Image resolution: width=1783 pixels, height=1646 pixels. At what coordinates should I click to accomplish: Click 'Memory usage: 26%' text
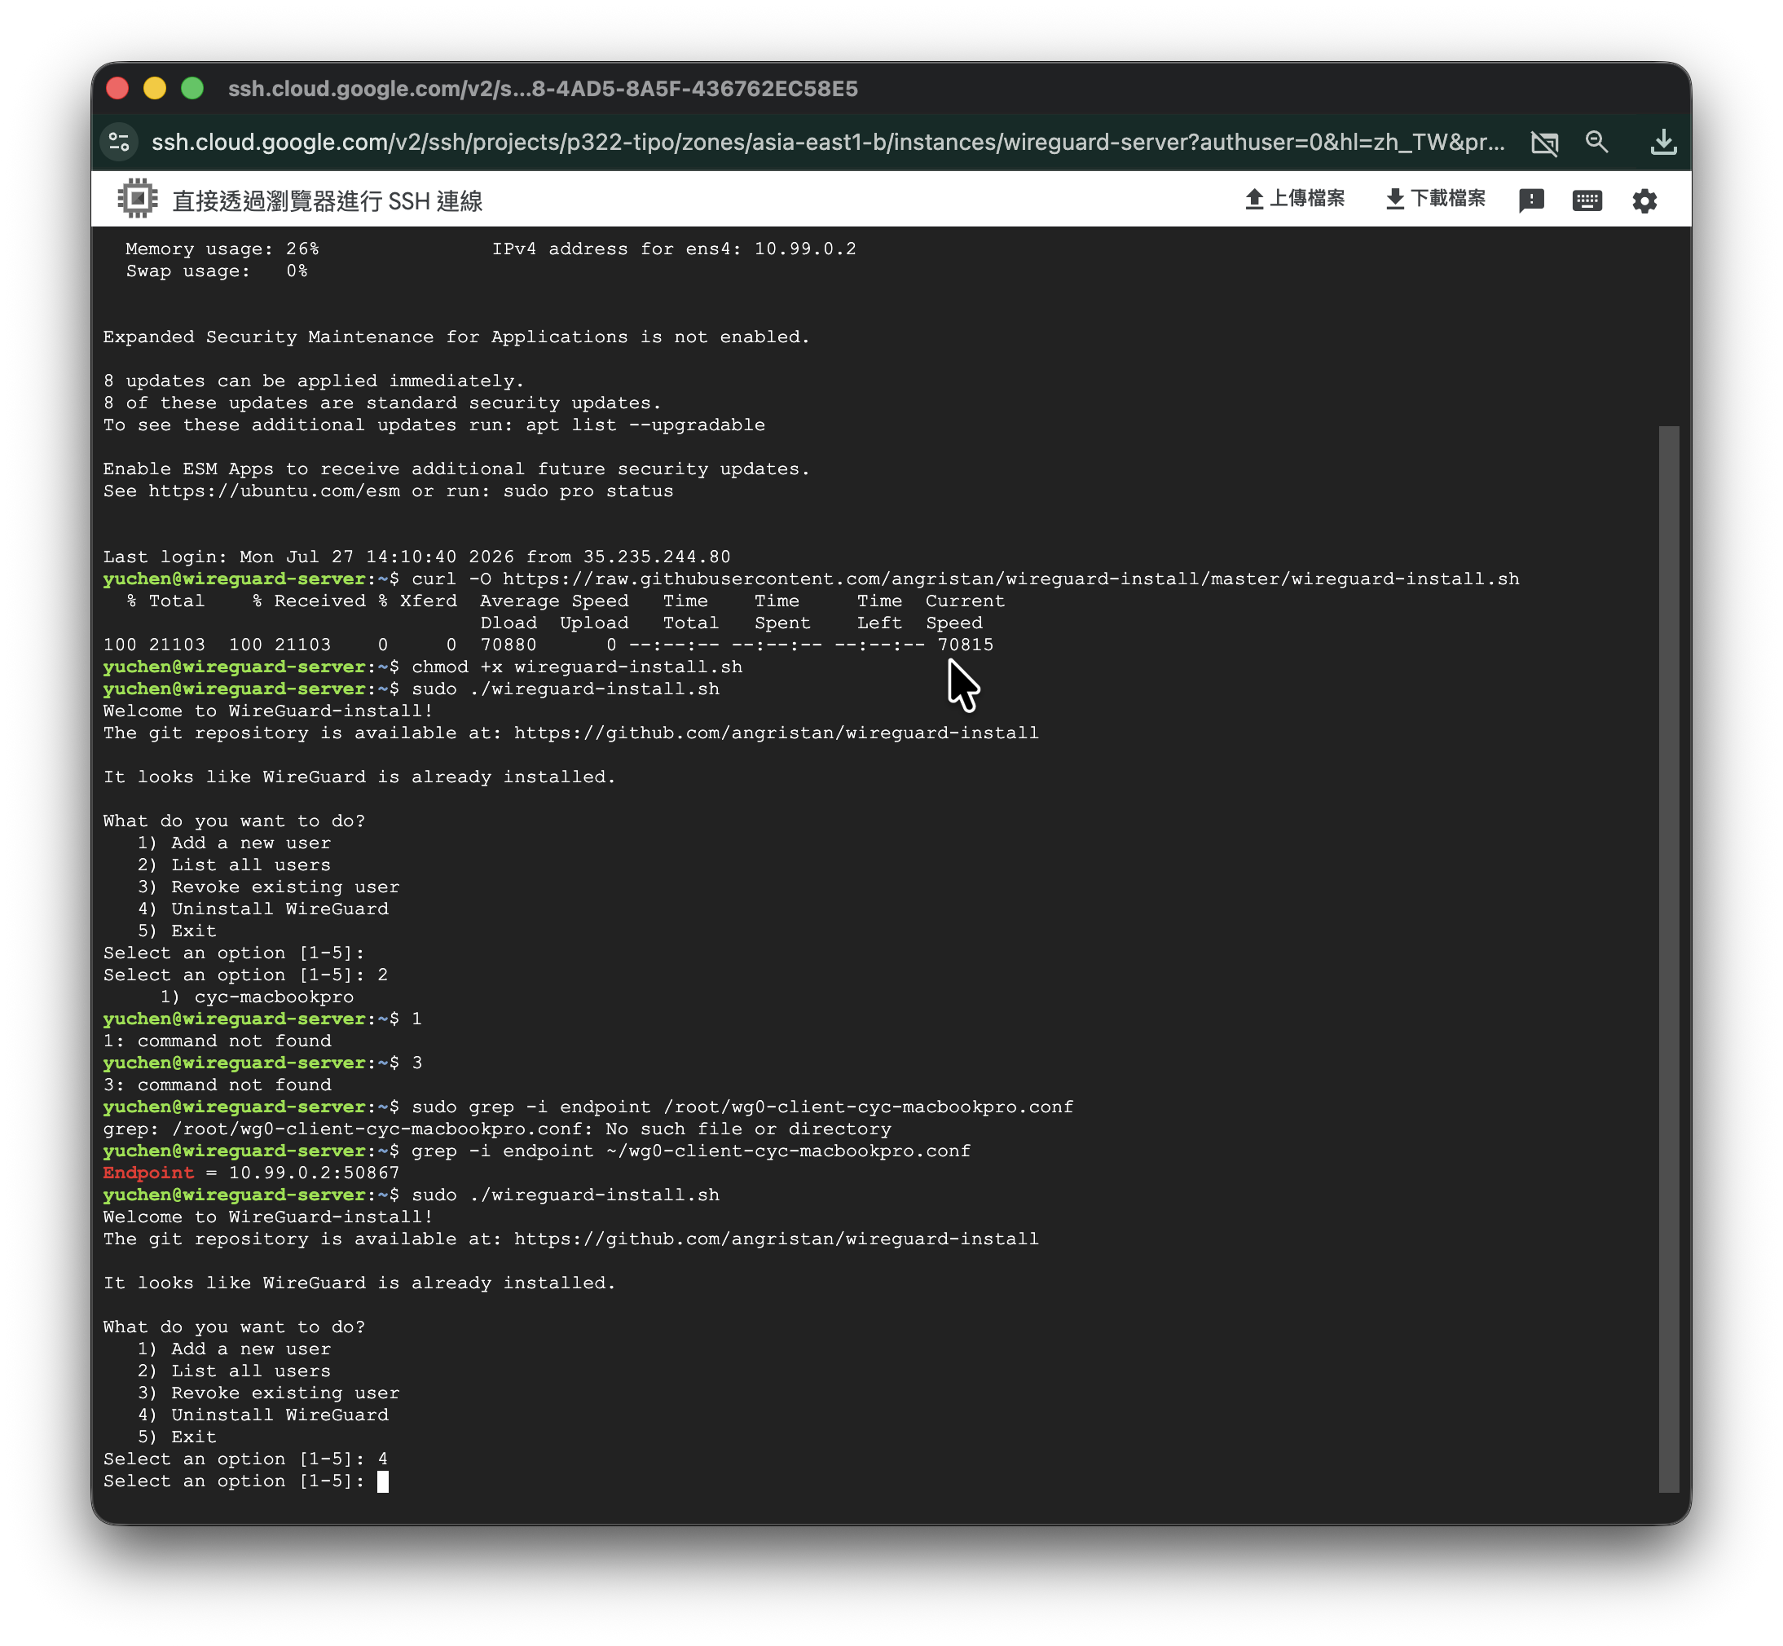[x=222, y=249]
